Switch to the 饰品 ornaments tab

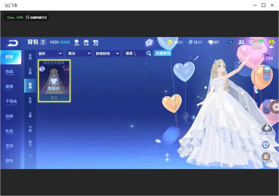coord(11,72)
